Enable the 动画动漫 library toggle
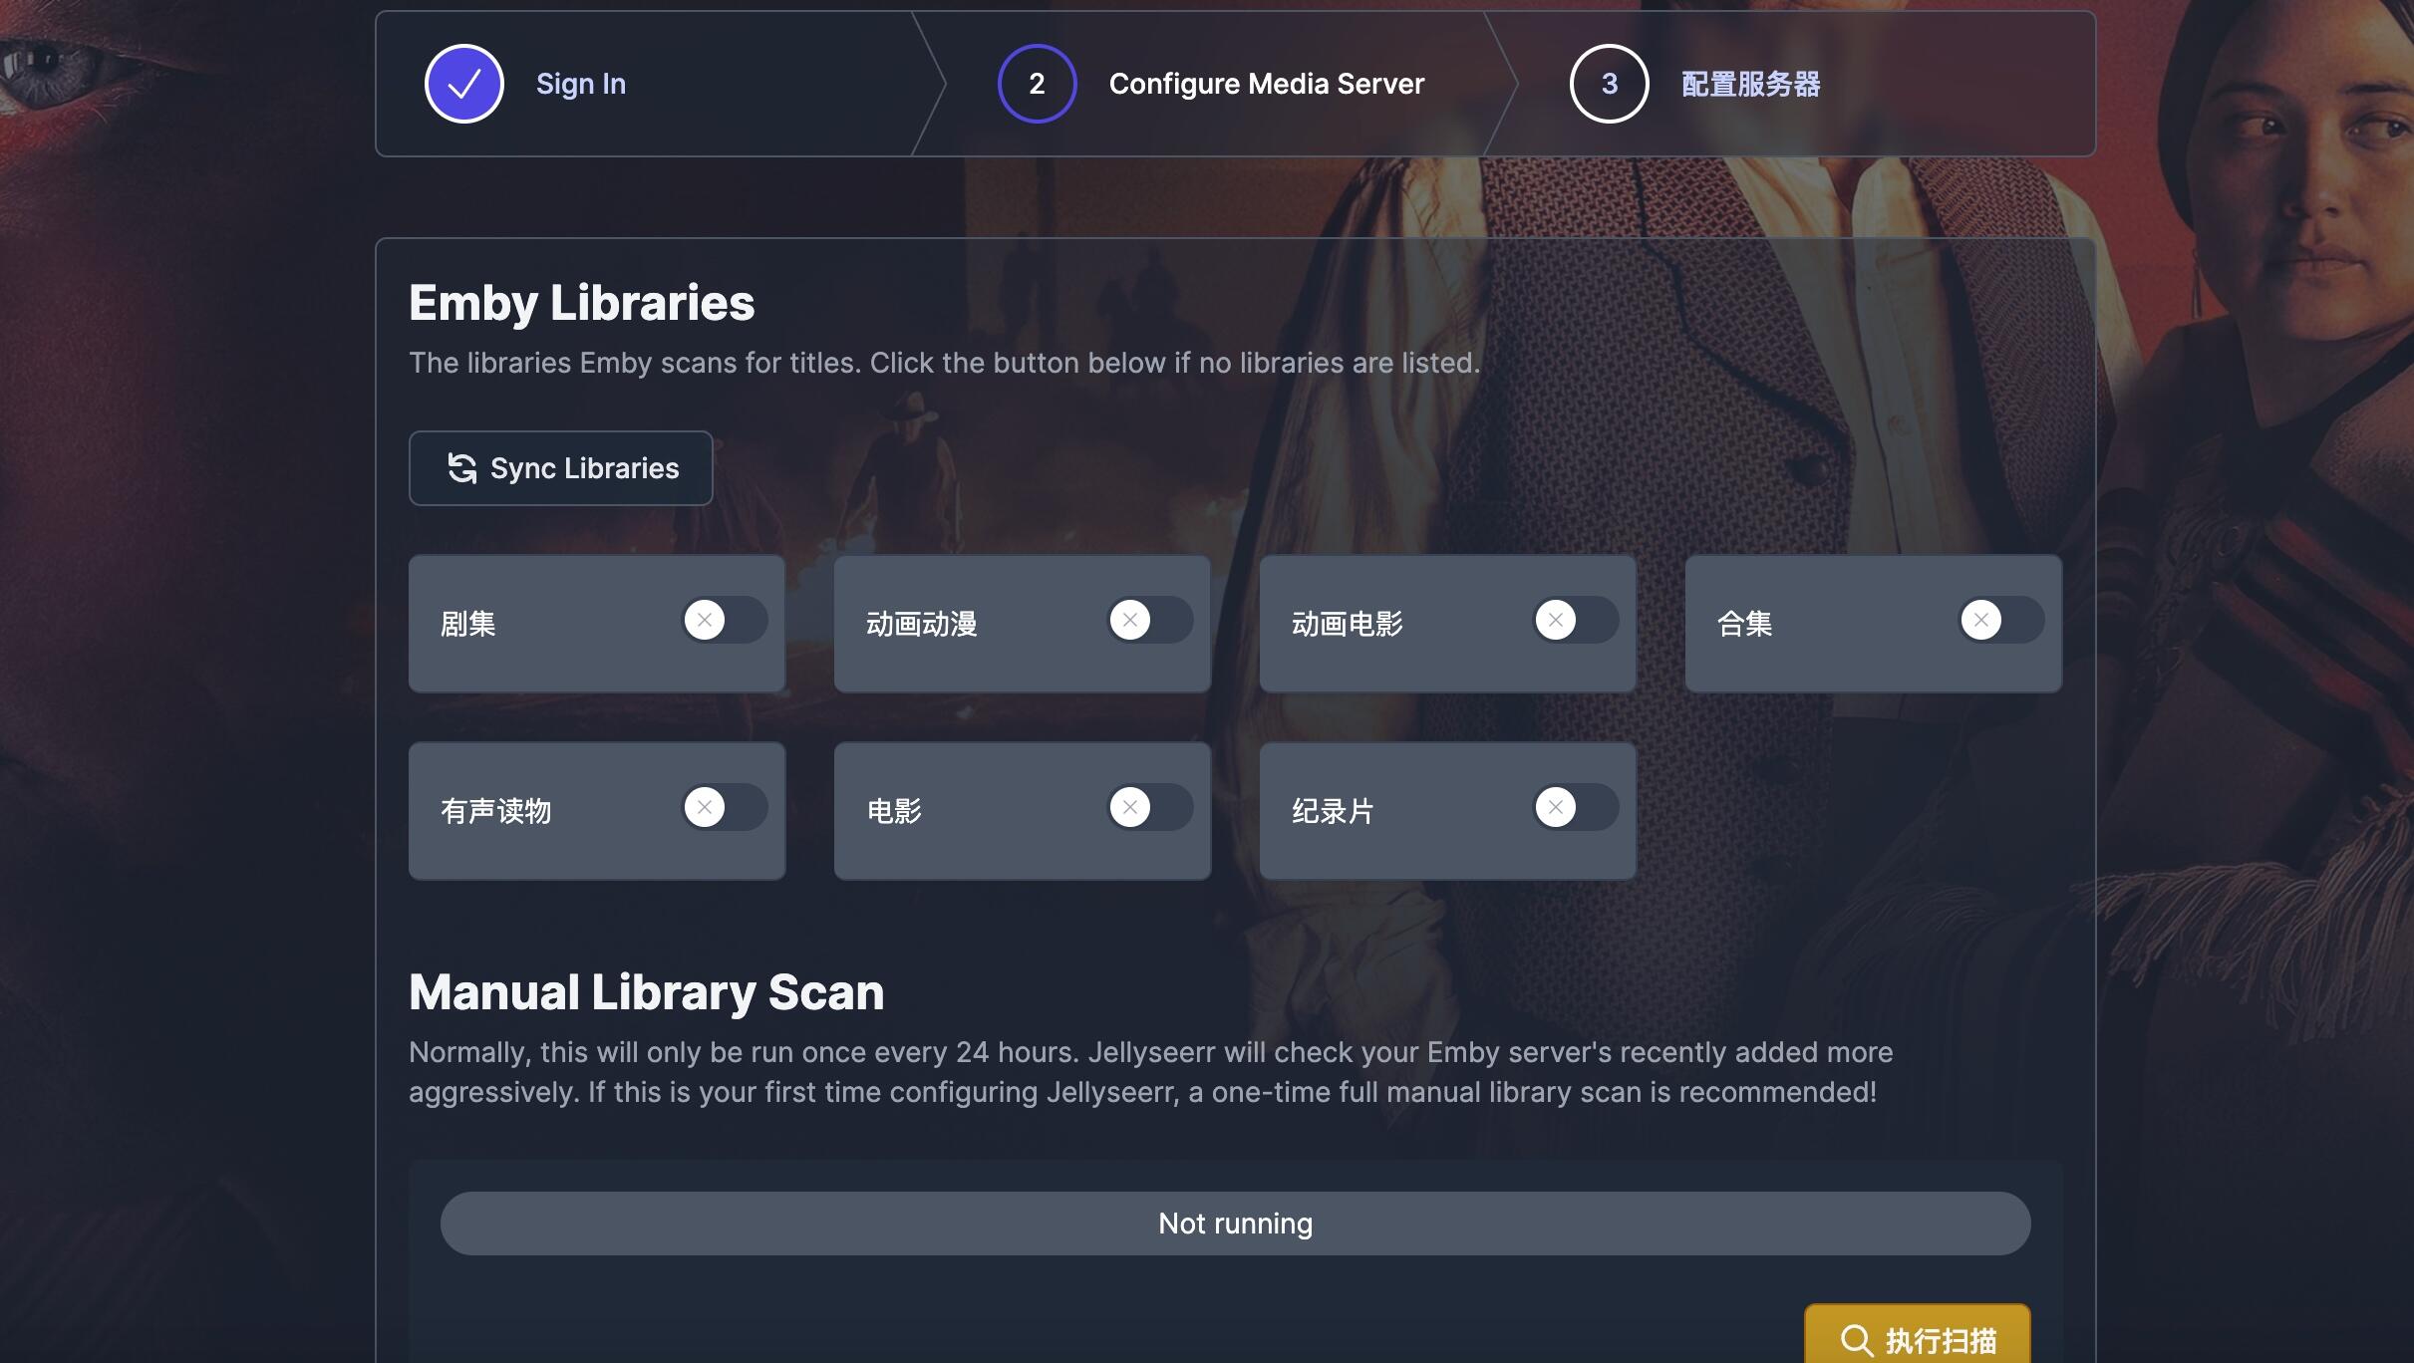Screen dimensions: 2414x1363 [x=1150, y=621]
